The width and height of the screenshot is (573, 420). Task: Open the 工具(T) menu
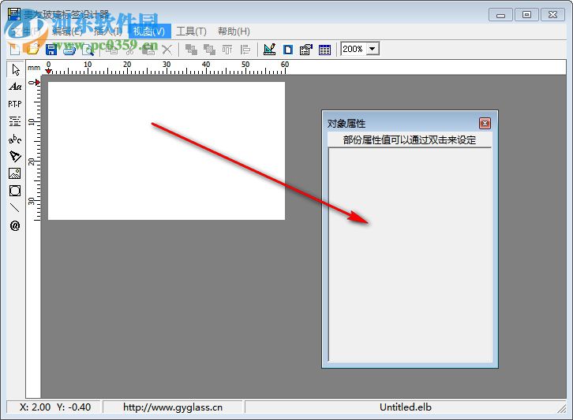(191, 32)
